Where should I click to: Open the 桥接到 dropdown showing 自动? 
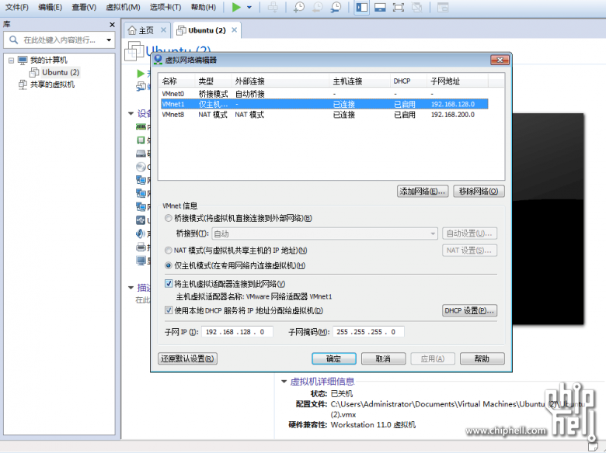click(x=325, y=233)
